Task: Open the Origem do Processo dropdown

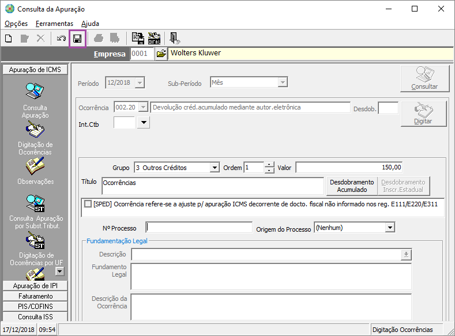Action: [390, 228]
